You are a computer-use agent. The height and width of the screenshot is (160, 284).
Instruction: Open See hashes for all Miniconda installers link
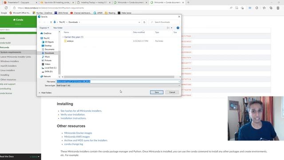coord(81,111)
